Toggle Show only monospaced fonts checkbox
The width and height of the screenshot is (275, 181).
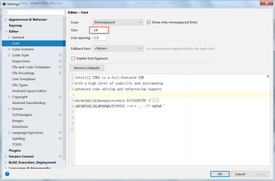(x=148, y=22)
